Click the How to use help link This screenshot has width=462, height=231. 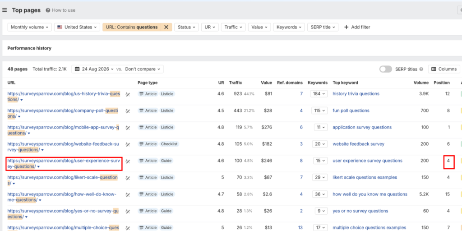(x=61, y=10)
